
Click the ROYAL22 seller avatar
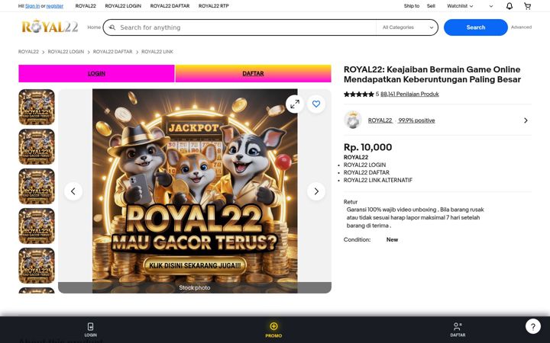point(352,120)
